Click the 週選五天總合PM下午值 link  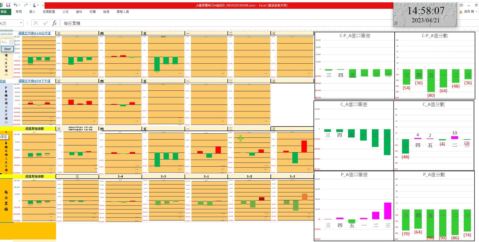35,81
